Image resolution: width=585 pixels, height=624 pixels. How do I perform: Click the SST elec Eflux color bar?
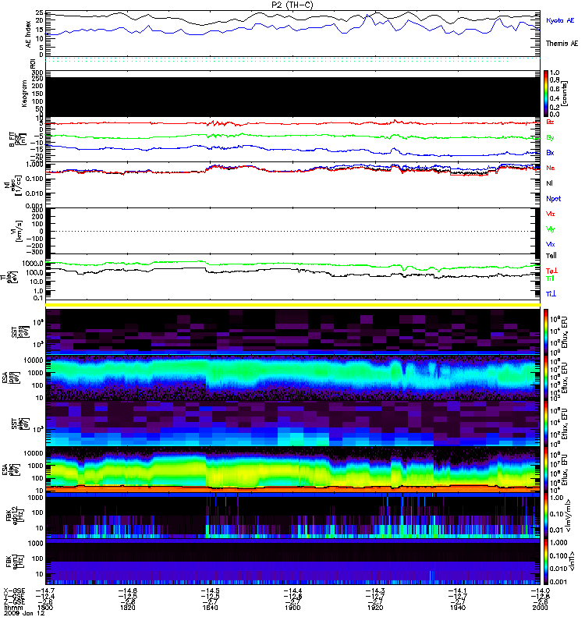click(546, 424)
